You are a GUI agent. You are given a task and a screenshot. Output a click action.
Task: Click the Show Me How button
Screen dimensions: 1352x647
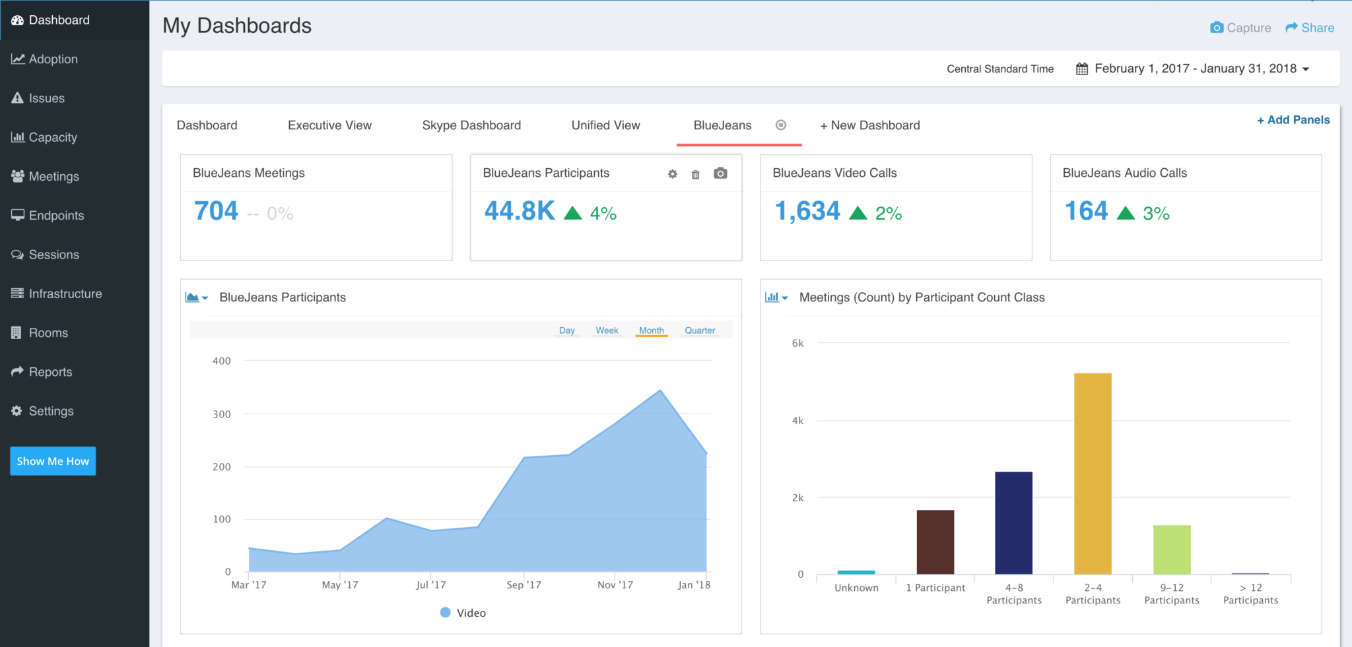click(x=53, y=461)
